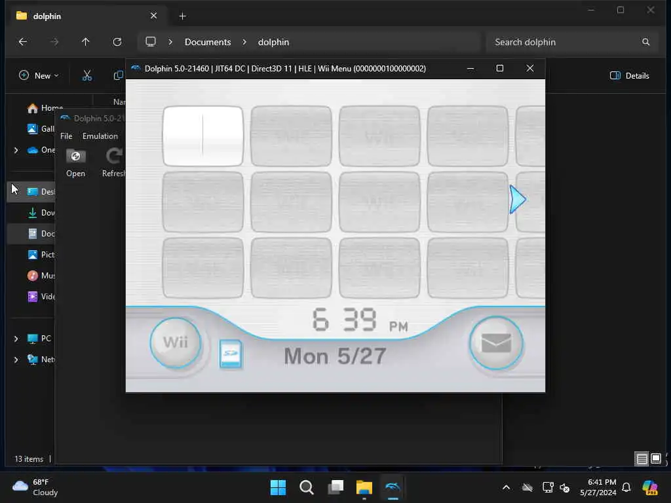
Task: Expand the Network tree node
Action: pos(16,360)
